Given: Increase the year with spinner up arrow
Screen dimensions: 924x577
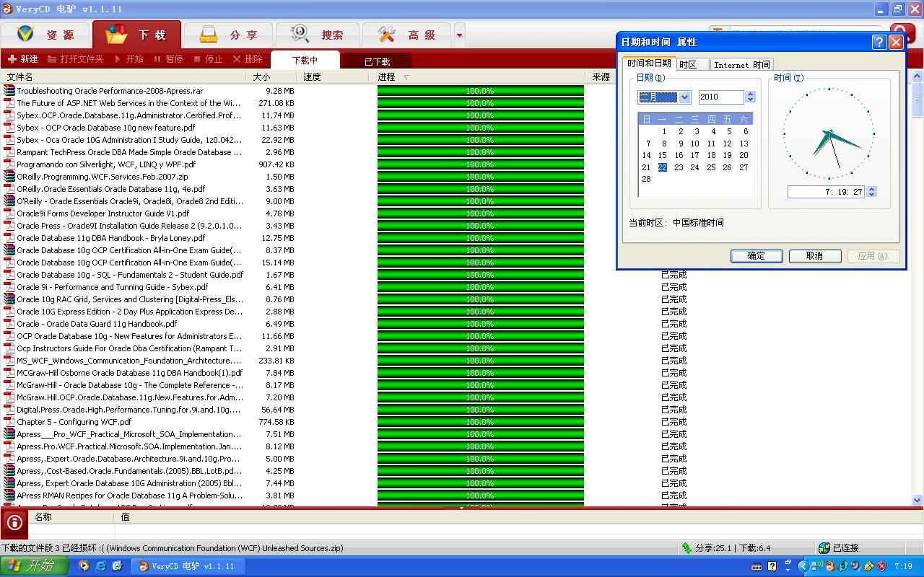Looking at the screenshot, I should (750, 94).
